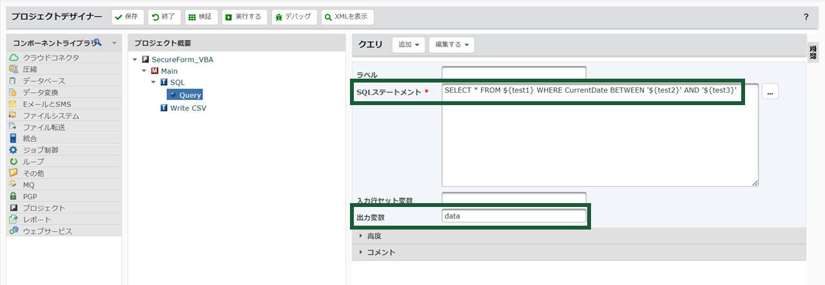825x285 pixels.
Task: Click the ラベル input field
Action: 514,73
